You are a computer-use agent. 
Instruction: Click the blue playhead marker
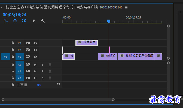(109, 21)
